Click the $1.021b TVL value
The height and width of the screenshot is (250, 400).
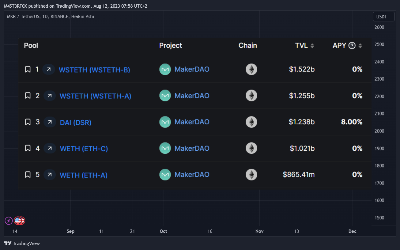[302, 148]
